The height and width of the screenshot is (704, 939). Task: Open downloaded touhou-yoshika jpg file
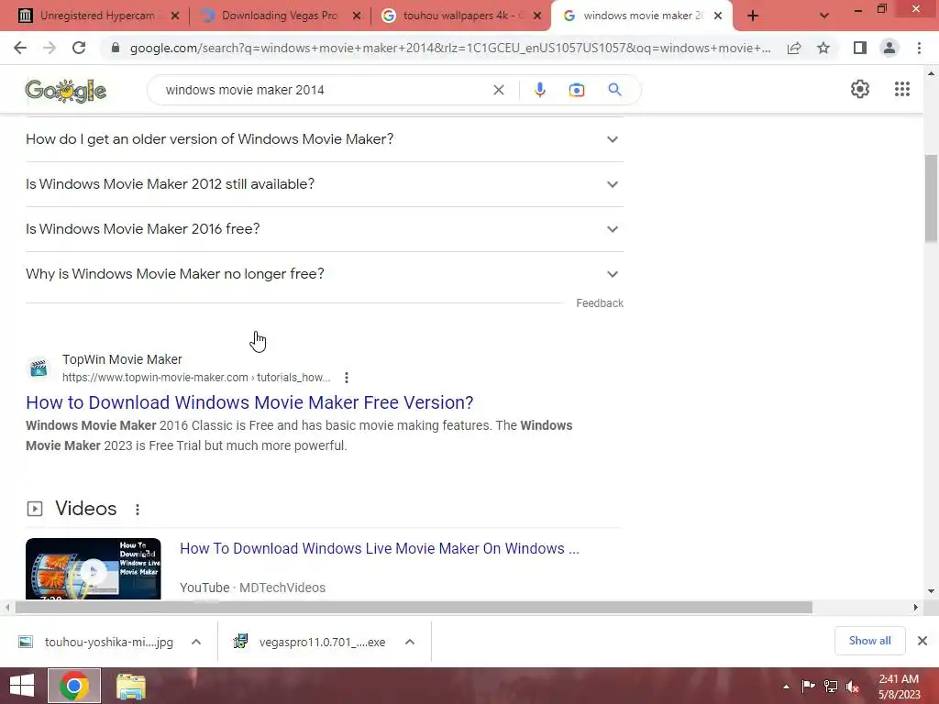[x=109, y=643]
